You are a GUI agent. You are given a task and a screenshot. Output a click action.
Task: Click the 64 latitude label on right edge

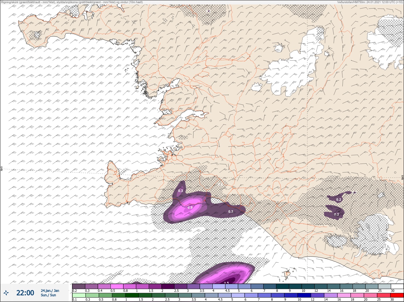402,177
